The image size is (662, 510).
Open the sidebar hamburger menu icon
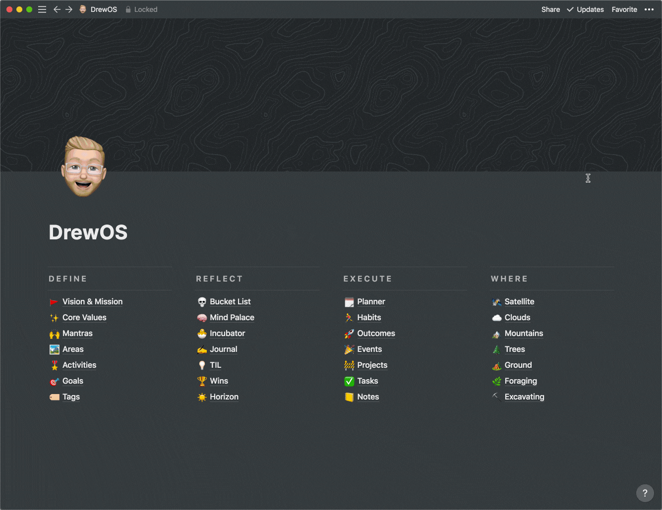(x=42, y=9)
